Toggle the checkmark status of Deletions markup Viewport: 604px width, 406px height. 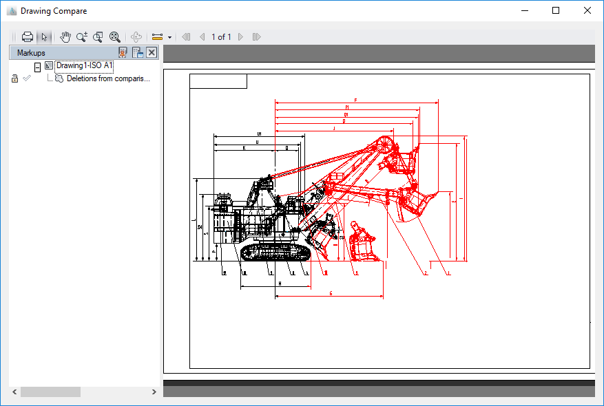pos(27,79)
